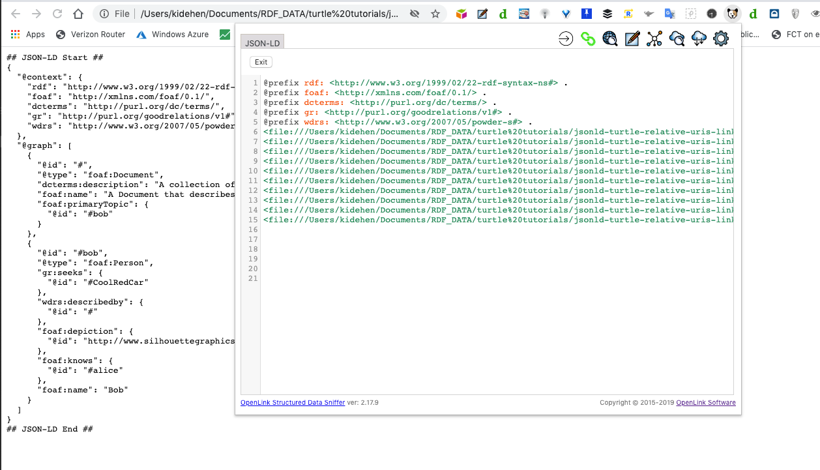Click the colorful cube extension icon

461,14
